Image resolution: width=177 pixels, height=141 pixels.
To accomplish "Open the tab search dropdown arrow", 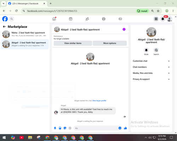I will point(4,4).
